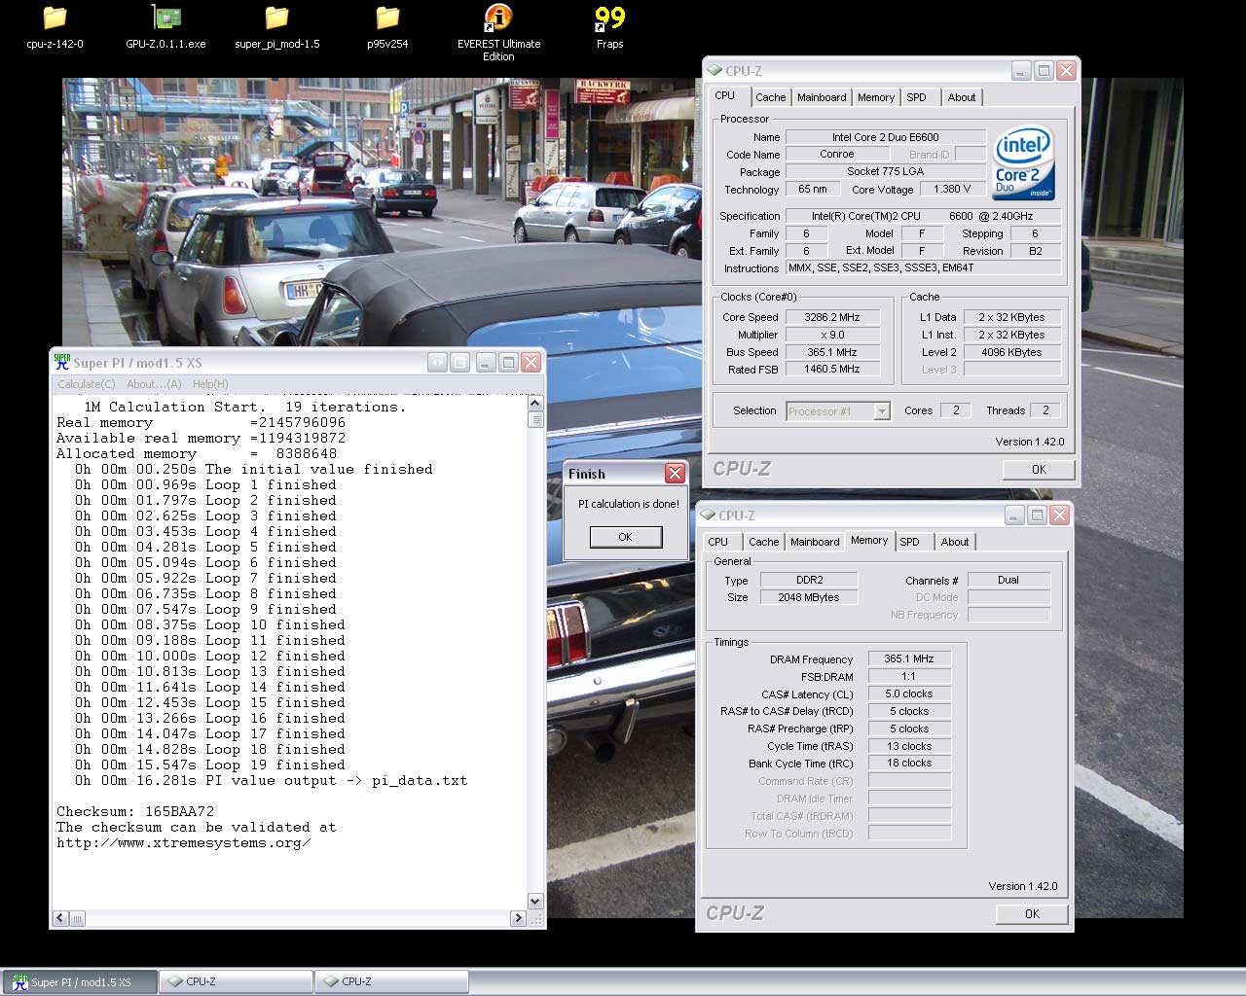Open the Help(H) menu in Super PI
The width and height of the screenshot is (1246, 996).
pyautogui.click(x=210, y=384)
